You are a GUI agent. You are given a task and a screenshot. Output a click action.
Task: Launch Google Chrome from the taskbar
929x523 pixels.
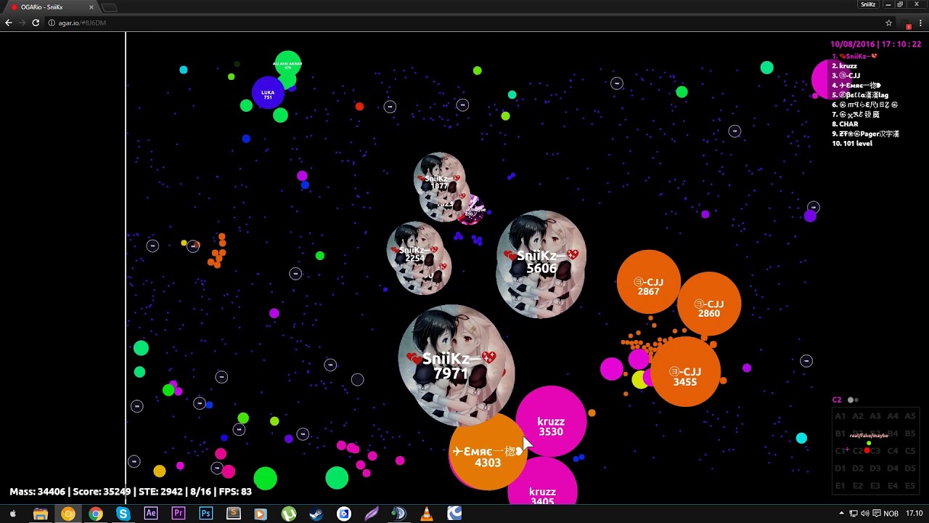tap(95, 514)
